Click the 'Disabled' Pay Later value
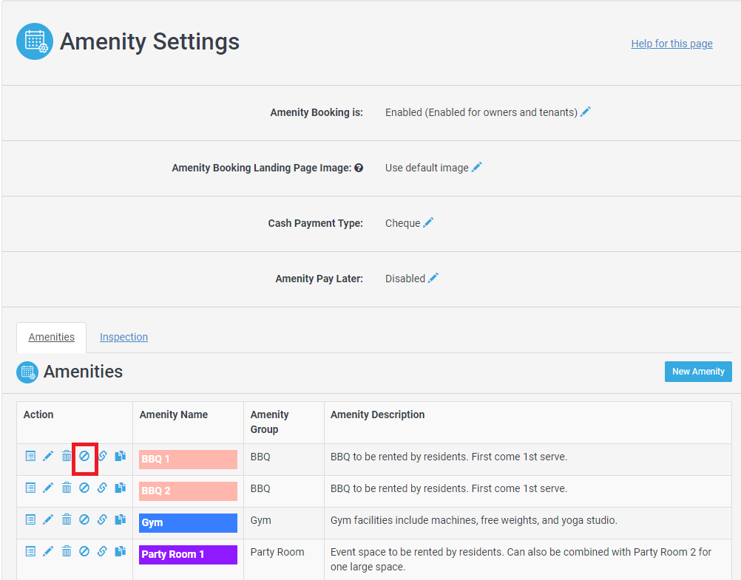The width and height of the screenshot is (741, 580). tap(405, 279)
